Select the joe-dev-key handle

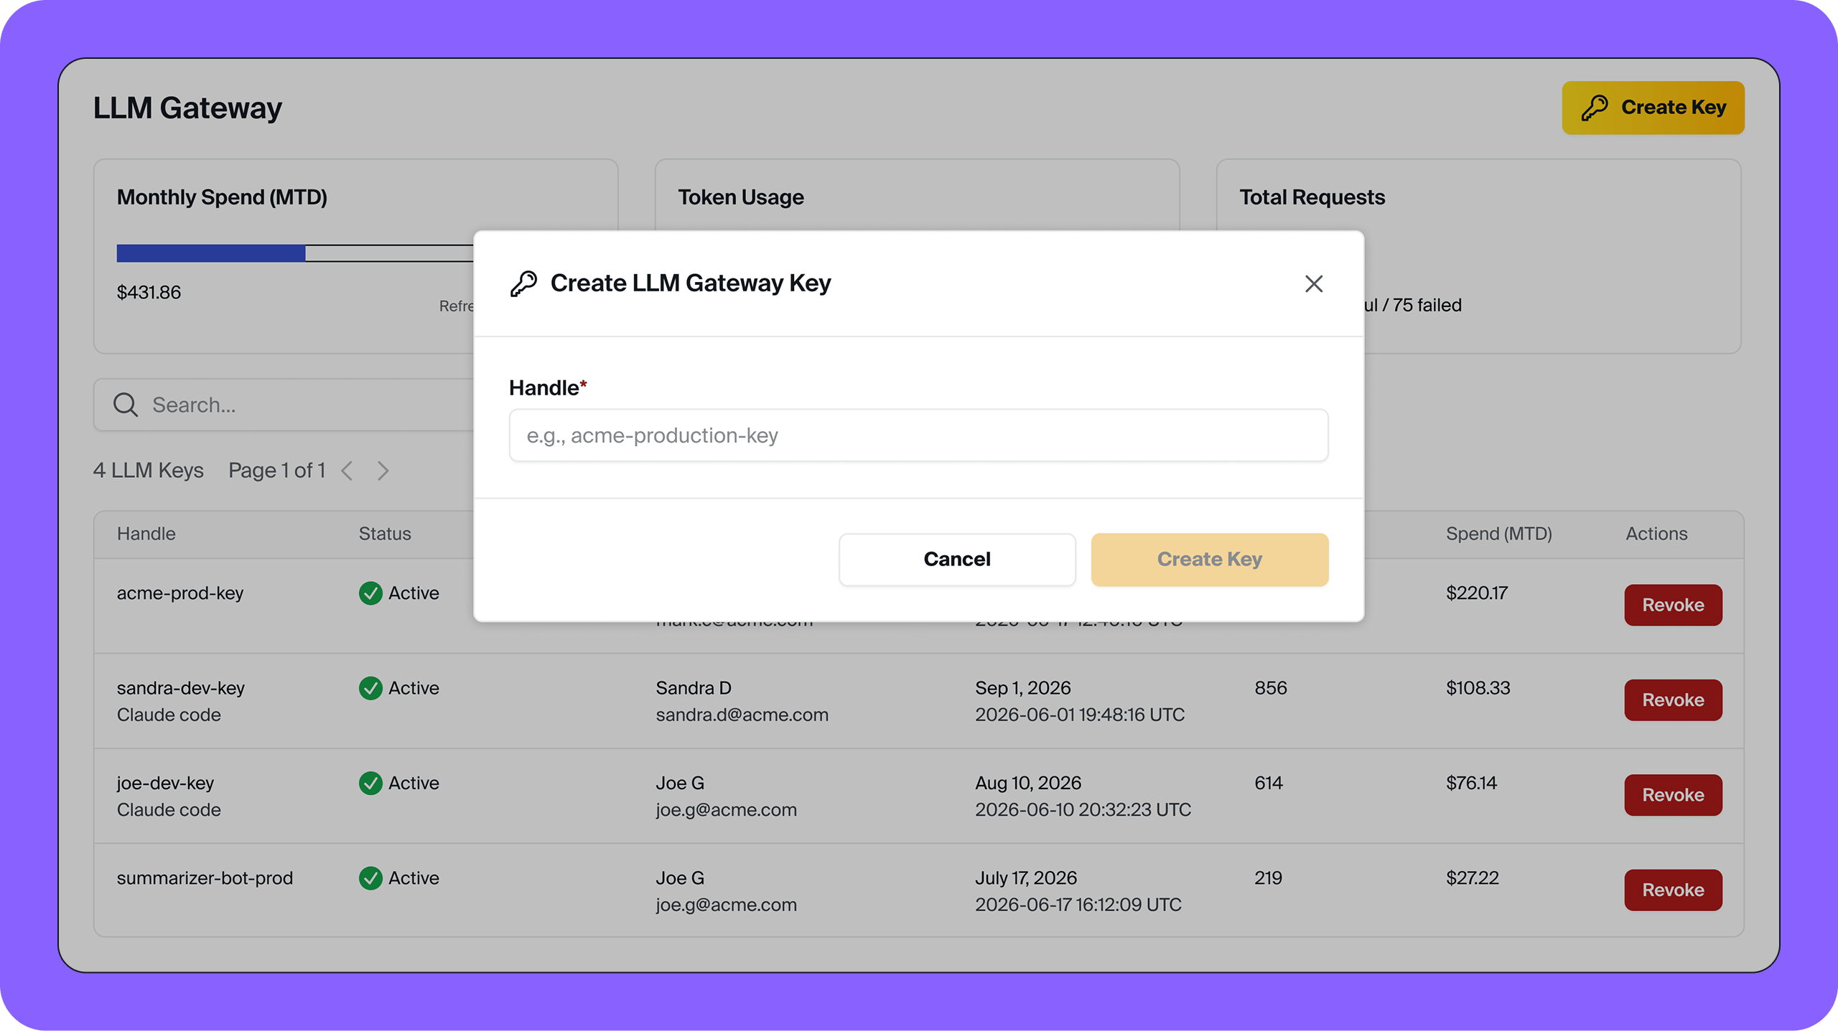click(166, 783)
